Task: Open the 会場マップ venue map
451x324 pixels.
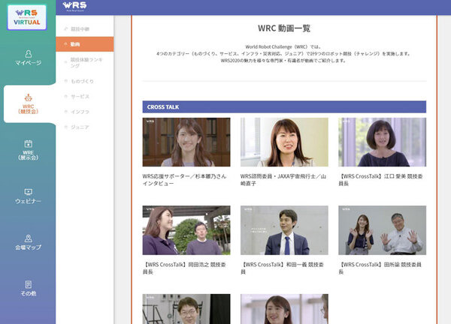Action: 28,242
